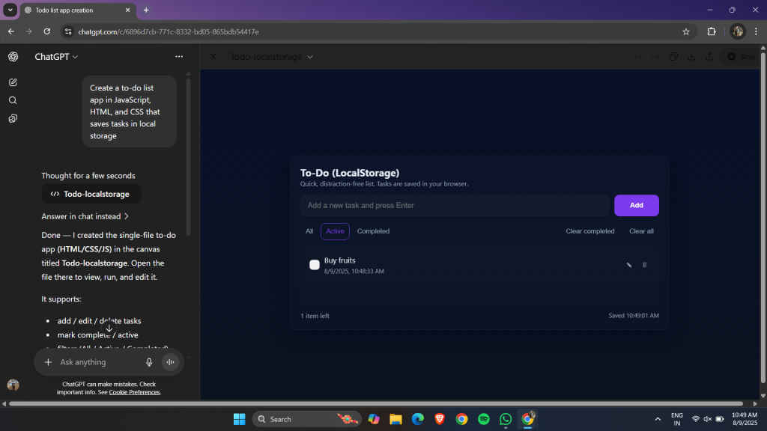Click the Add a new task input field

point(455,205)
